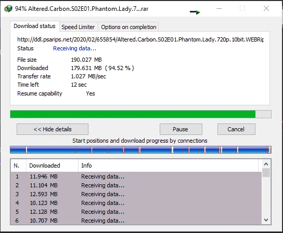Select connection row 6 with 10.707 MB
This screenshot has width=283, height=233.
[136, 221]
